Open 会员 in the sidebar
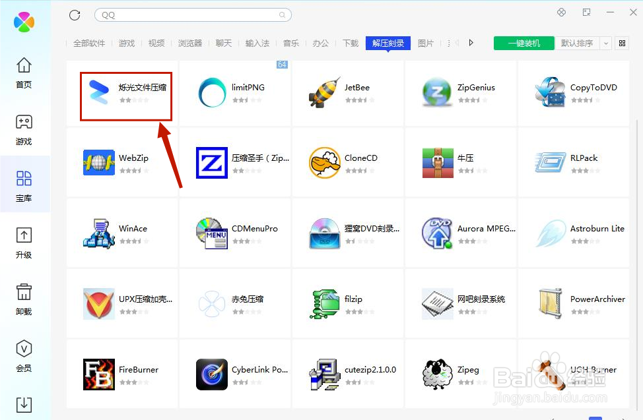This screenshot has height=420, width=643. 24,356
